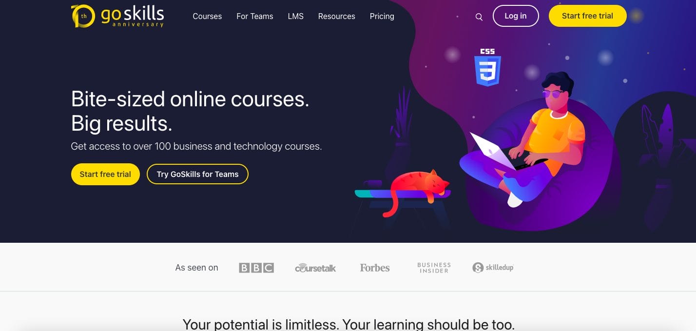The image size is (696, 331).
Task: Click the Business Insider logo
Action: point(434,268)
